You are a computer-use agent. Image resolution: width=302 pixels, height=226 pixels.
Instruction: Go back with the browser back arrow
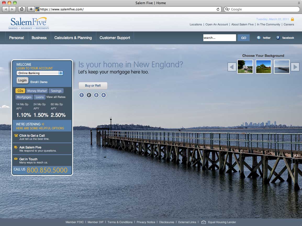5,9
